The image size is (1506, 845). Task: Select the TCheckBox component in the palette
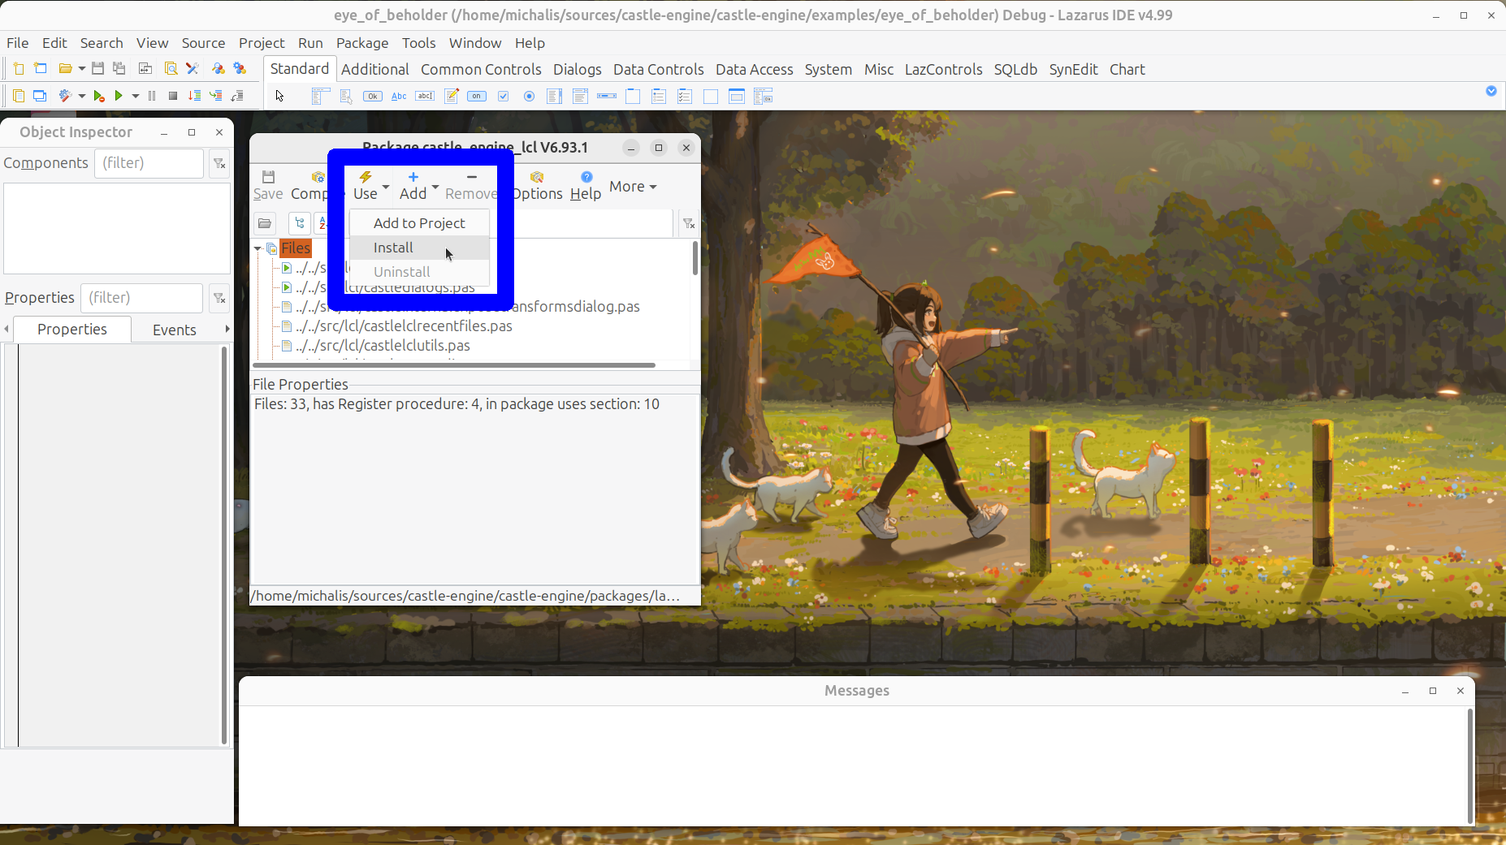[504, 97]
